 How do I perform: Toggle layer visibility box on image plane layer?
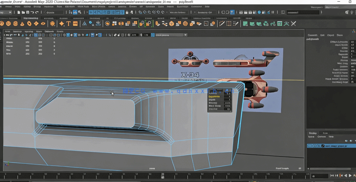pos(310,146)
